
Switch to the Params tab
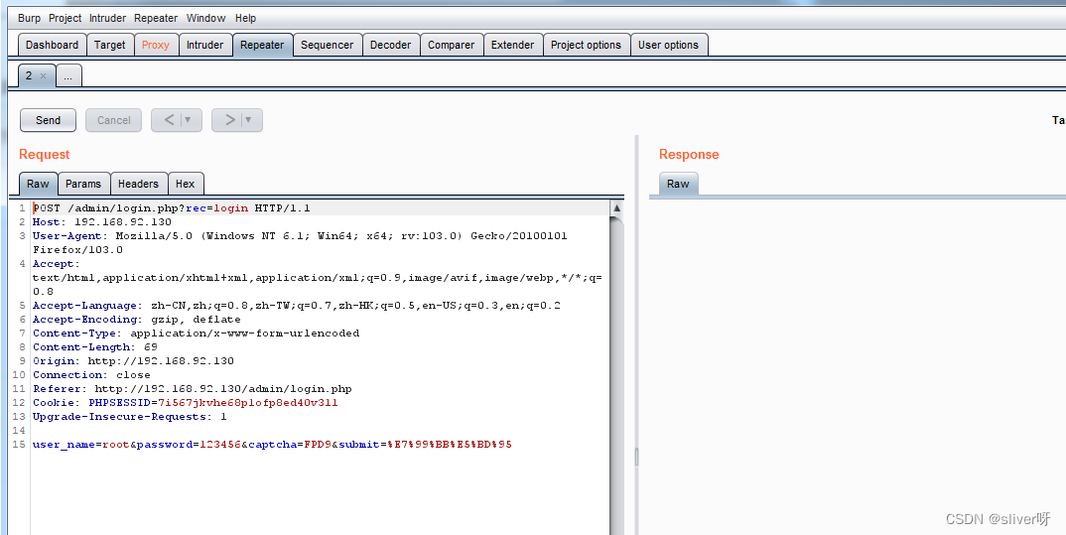pos(83,184)
